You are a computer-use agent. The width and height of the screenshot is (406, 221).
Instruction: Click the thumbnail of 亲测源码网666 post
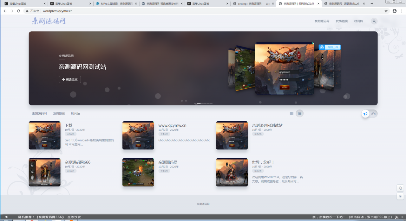[x=45, y=172]
